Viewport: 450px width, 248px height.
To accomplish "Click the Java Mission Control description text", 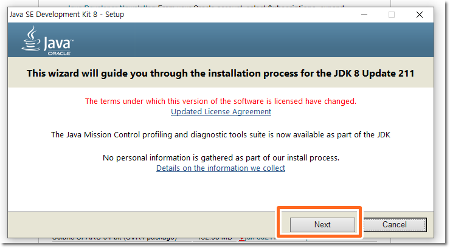I will tap(221, 135).
